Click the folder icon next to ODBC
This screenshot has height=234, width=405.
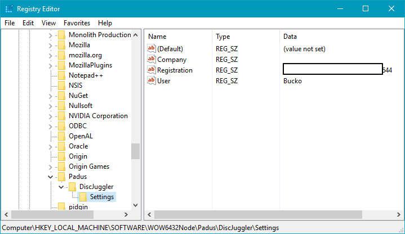pos(62,126)
